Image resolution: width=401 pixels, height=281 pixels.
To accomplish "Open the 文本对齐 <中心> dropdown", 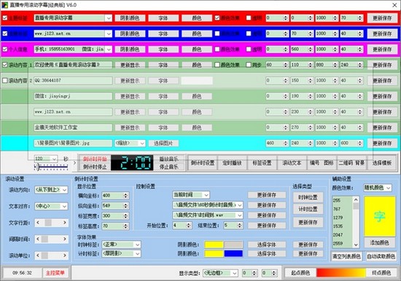I will [x=64, y=206].
